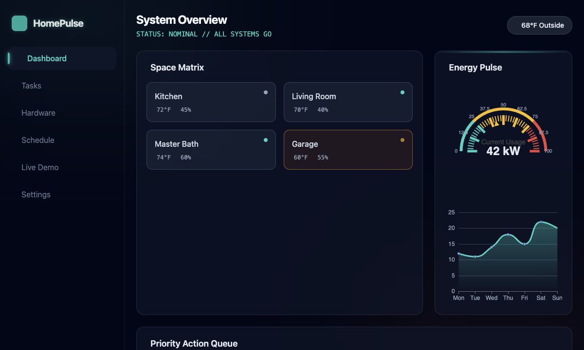Click the Thu data point on chart
584x350 pixels.
point(508,234)
